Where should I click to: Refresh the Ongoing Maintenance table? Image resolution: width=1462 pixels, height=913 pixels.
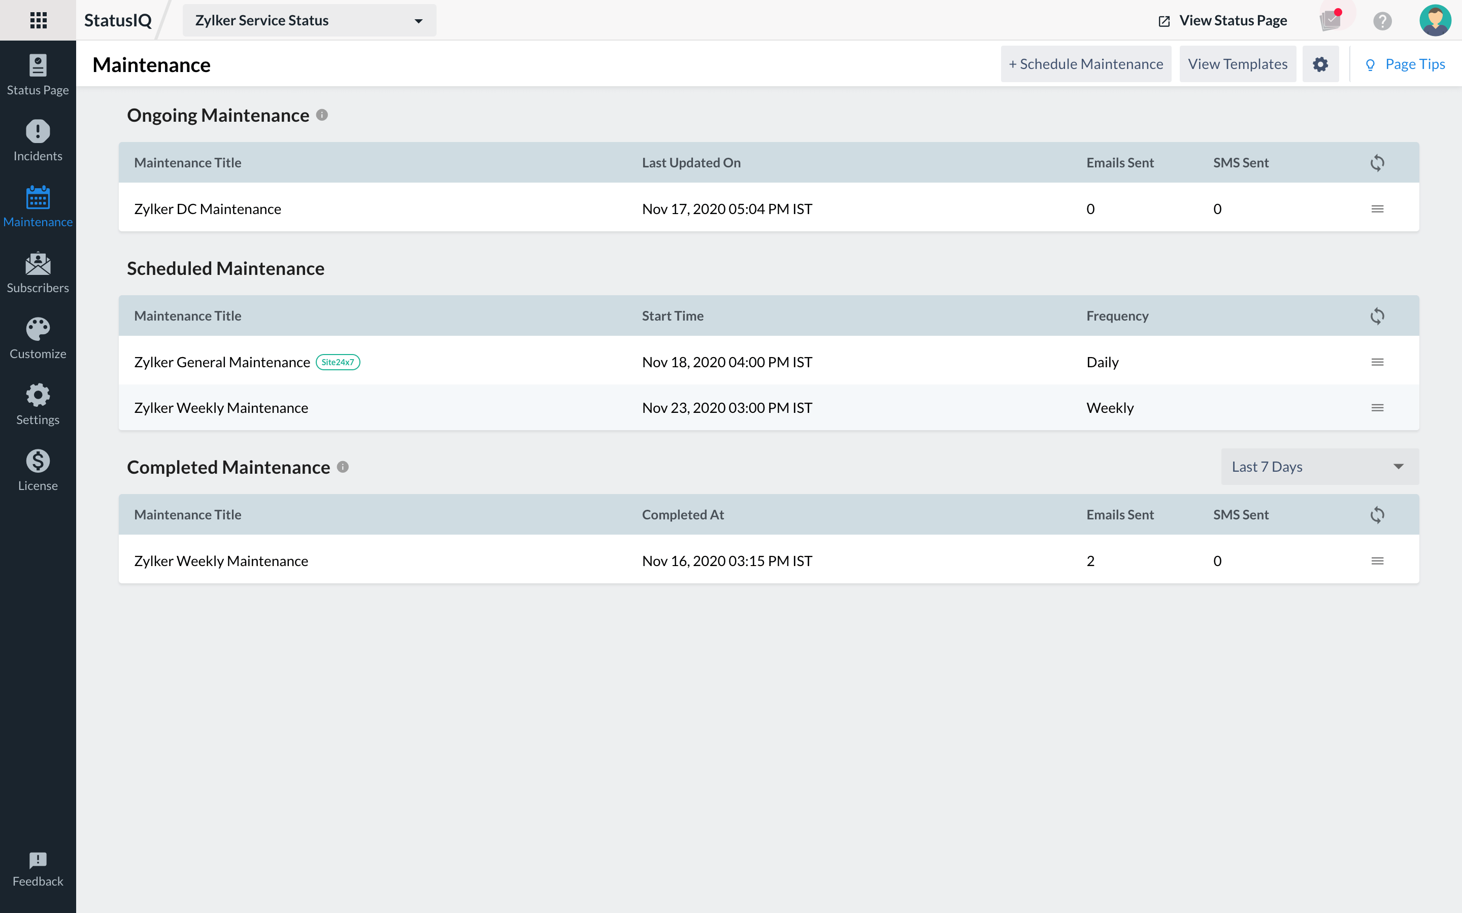click(1377, 162)
